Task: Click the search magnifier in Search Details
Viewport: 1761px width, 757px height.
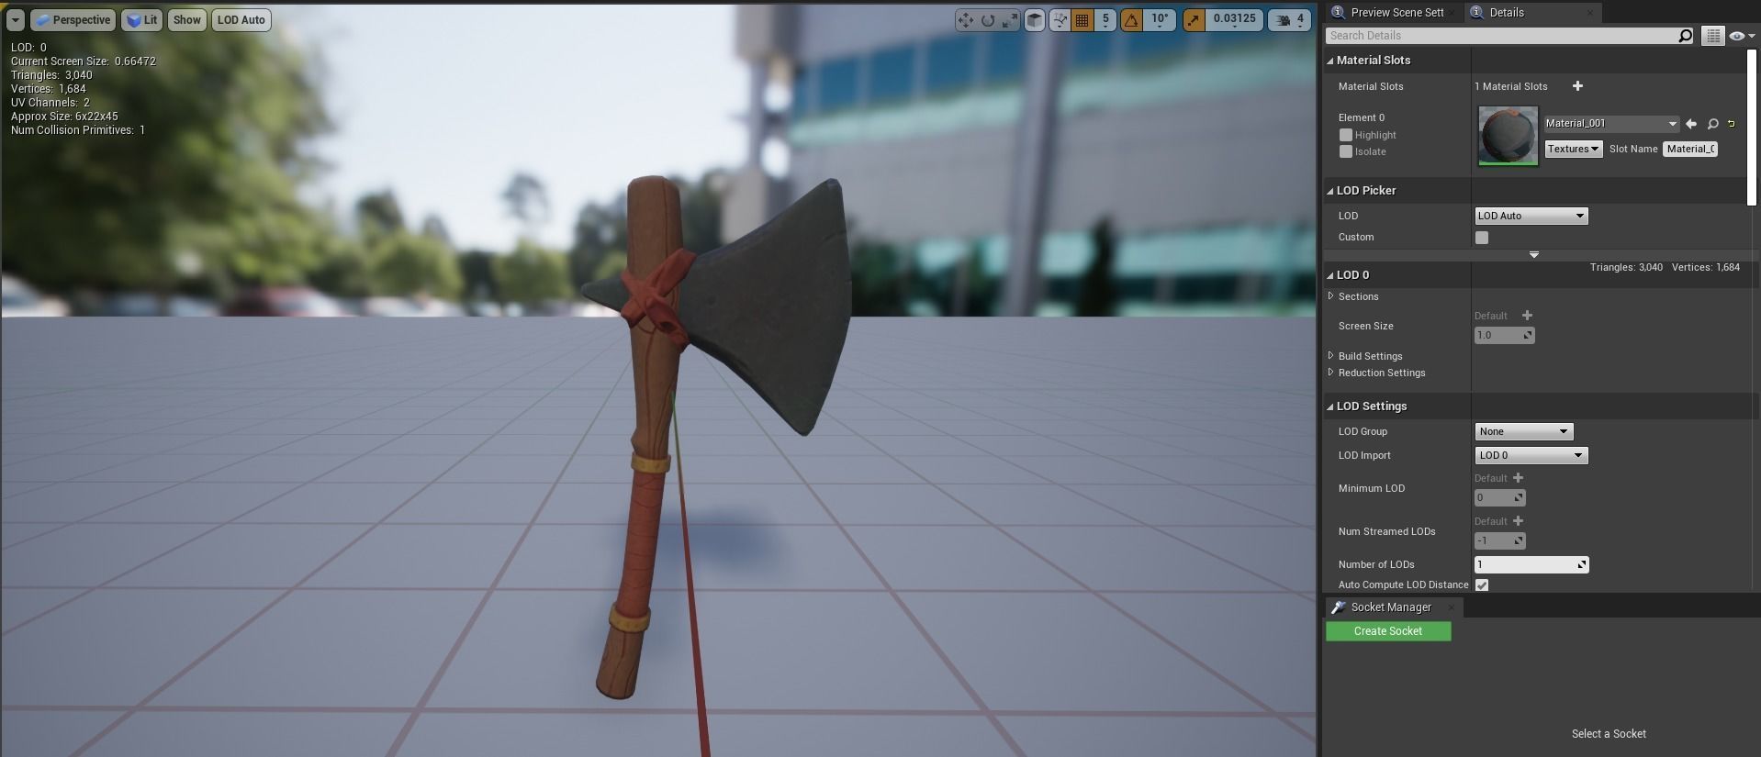Action: point(1686,36)
